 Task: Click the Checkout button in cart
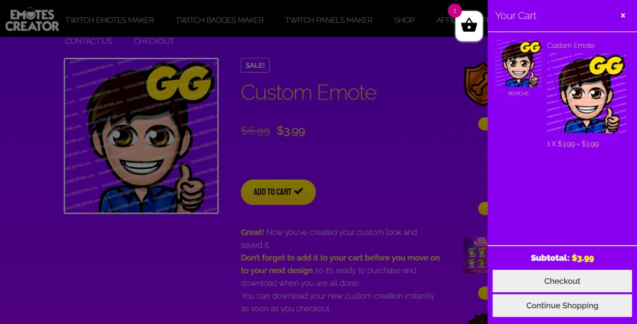coord(562,281)
